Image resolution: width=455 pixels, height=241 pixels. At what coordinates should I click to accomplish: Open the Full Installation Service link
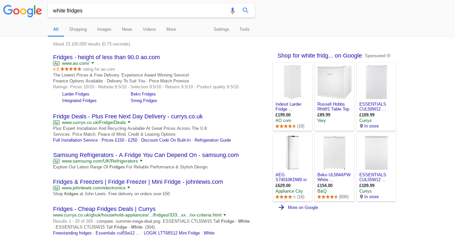tap(75, 140)
